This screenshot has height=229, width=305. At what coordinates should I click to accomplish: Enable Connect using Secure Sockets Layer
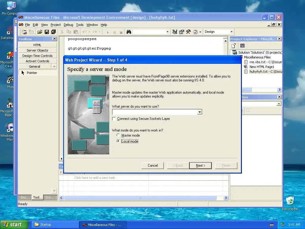pos(114,119)
